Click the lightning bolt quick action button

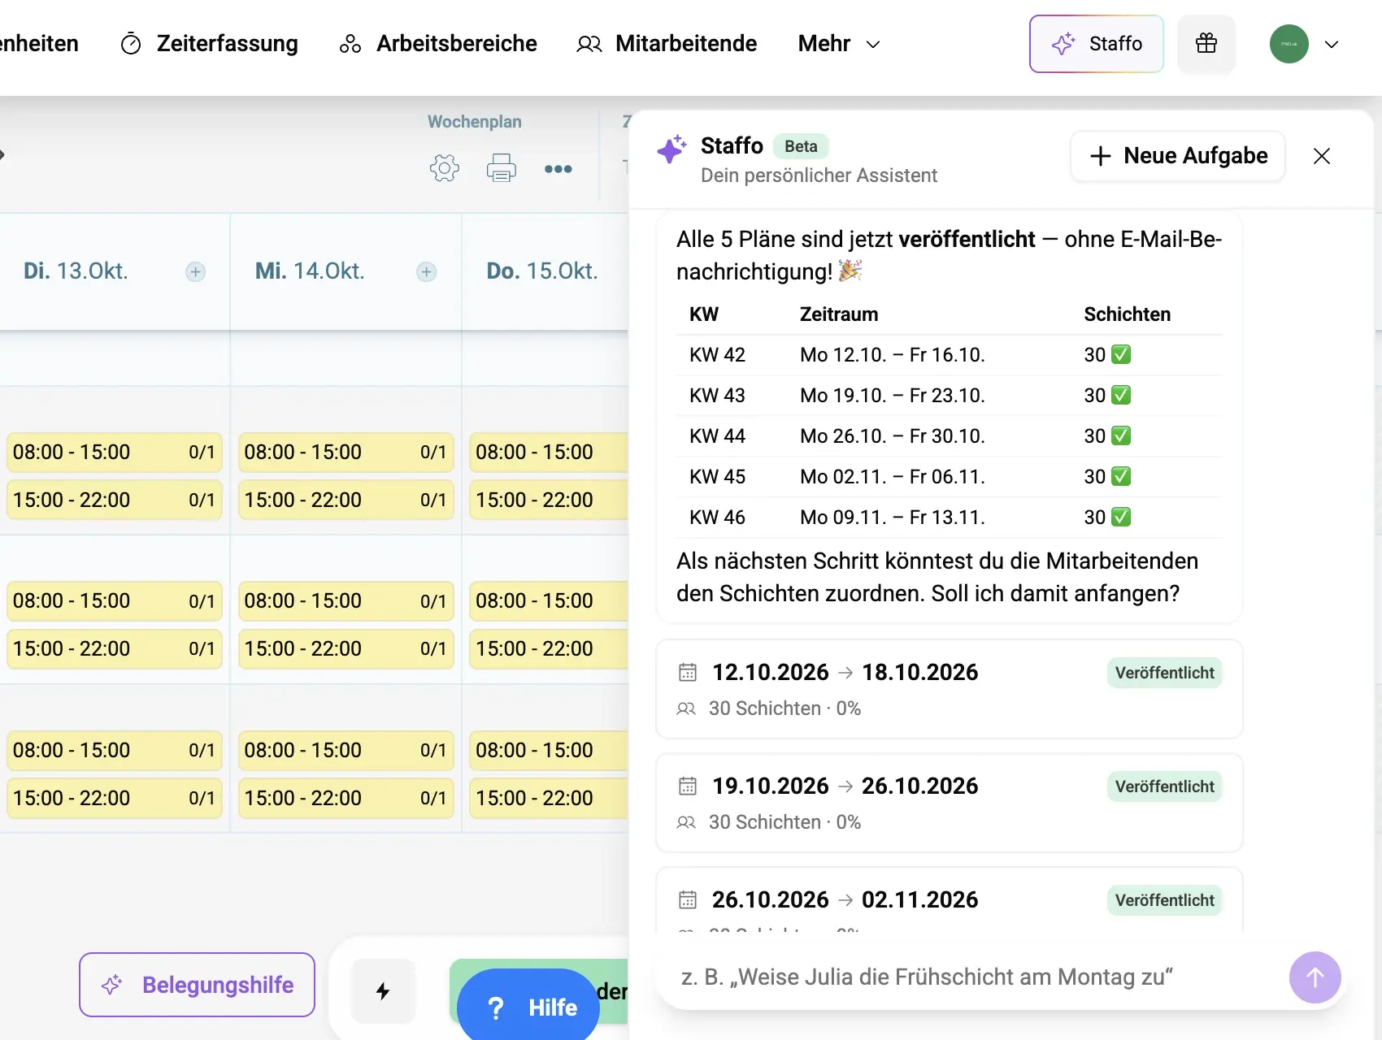(x=383, y=991)
